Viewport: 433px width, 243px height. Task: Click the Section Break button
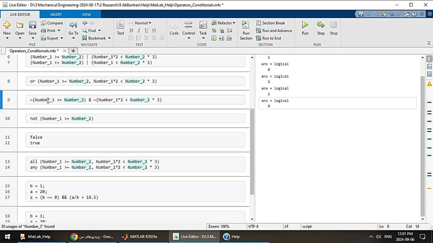(270, 23)
